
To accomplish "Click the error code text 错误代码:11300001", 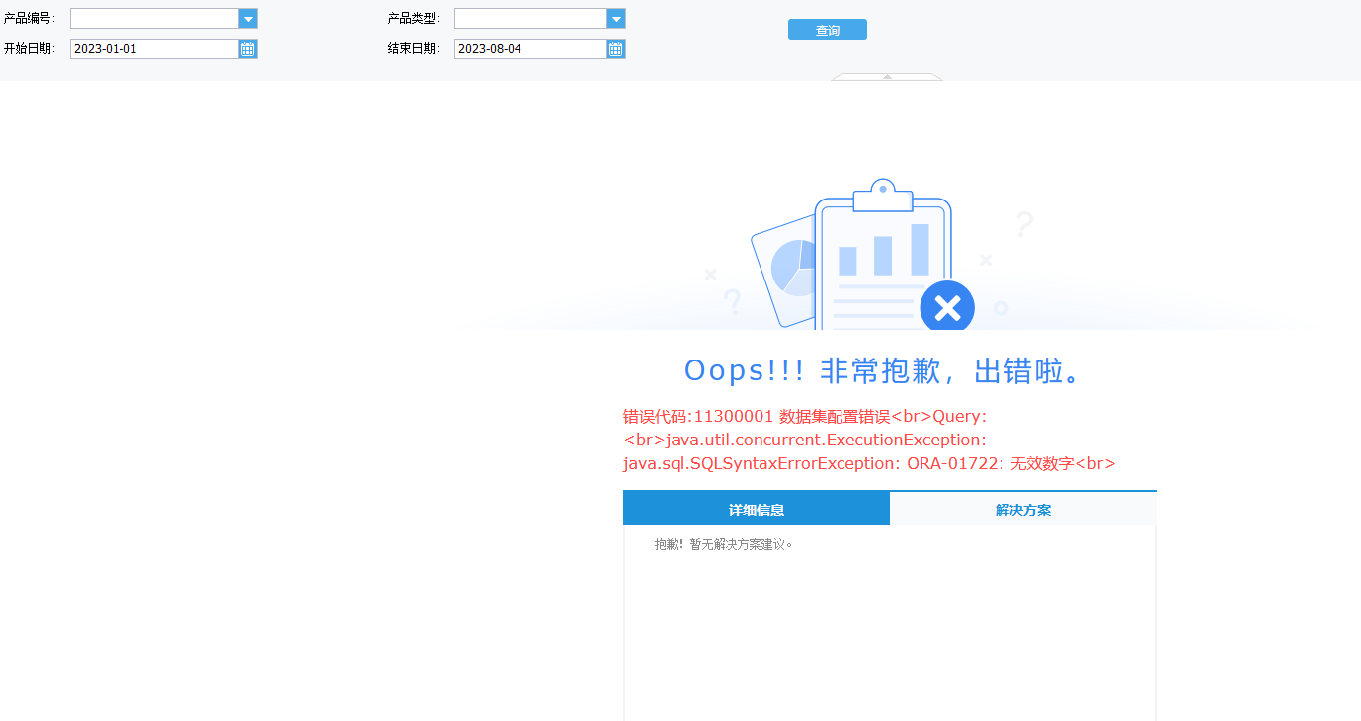I will pos(698,417).
